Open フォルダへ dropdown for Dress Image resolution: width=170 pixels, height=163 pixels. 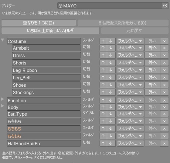coord(130,55)
